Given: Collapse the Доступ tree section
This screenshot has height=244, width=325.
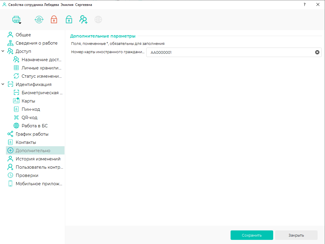Looking at the screenshot, I should coord(3,51).
